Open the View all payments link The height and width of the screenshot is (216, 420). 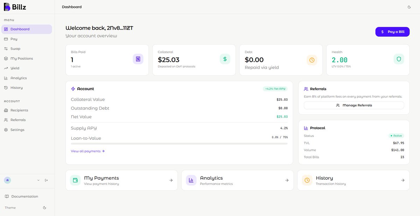[88, 151]
